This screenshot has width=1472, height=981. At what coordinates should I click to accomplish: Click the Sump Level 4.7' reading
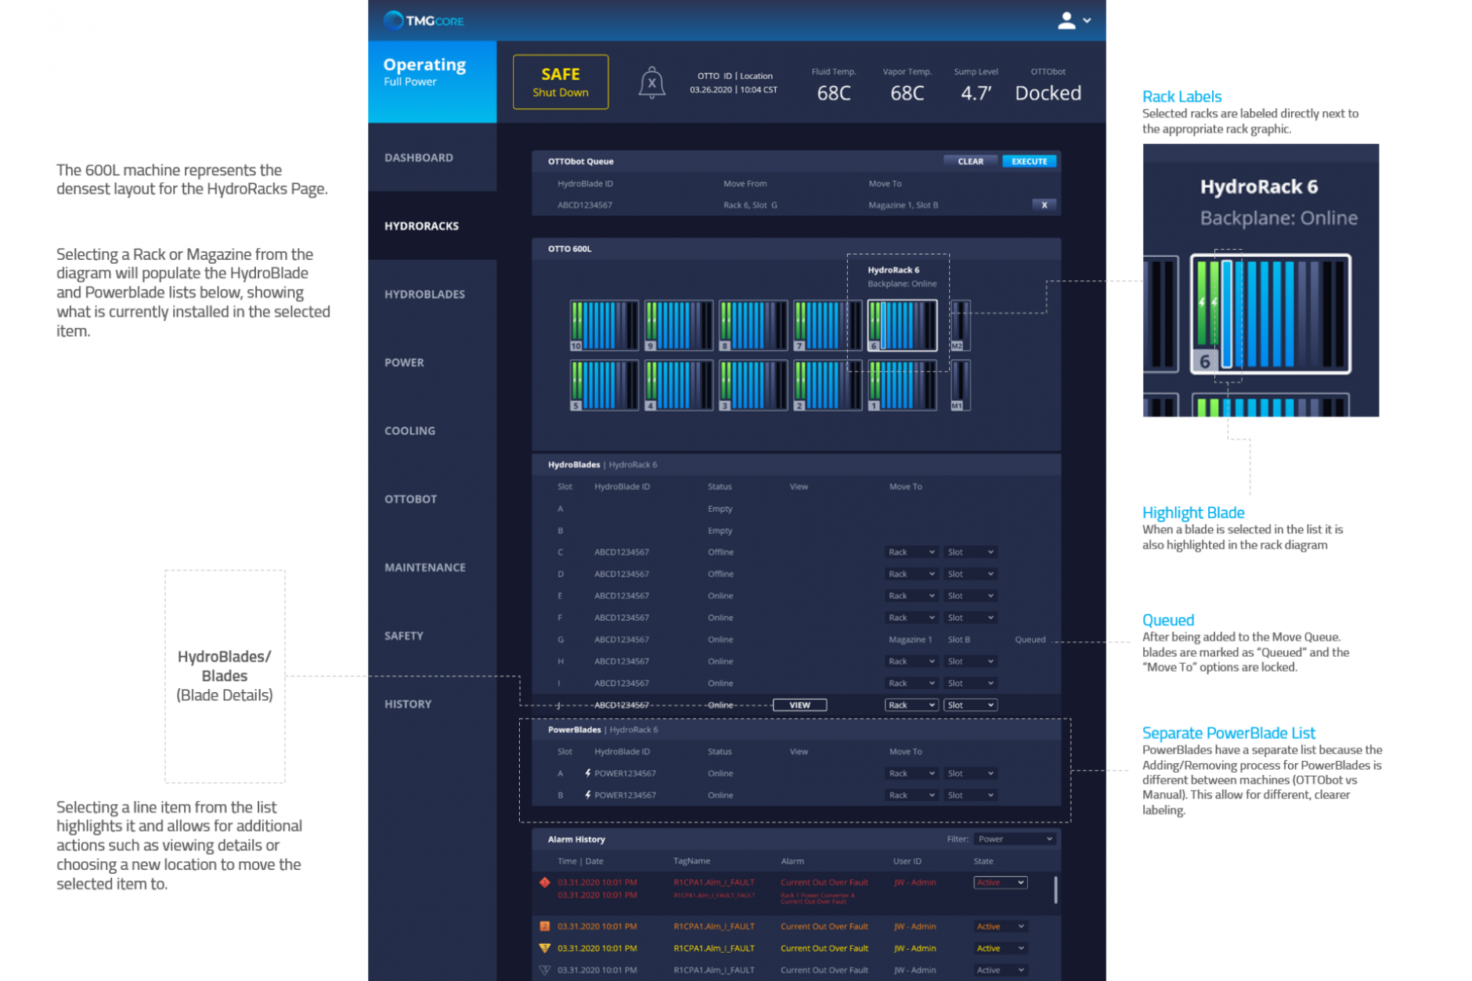pyautogui.click(x=976, y=85)
